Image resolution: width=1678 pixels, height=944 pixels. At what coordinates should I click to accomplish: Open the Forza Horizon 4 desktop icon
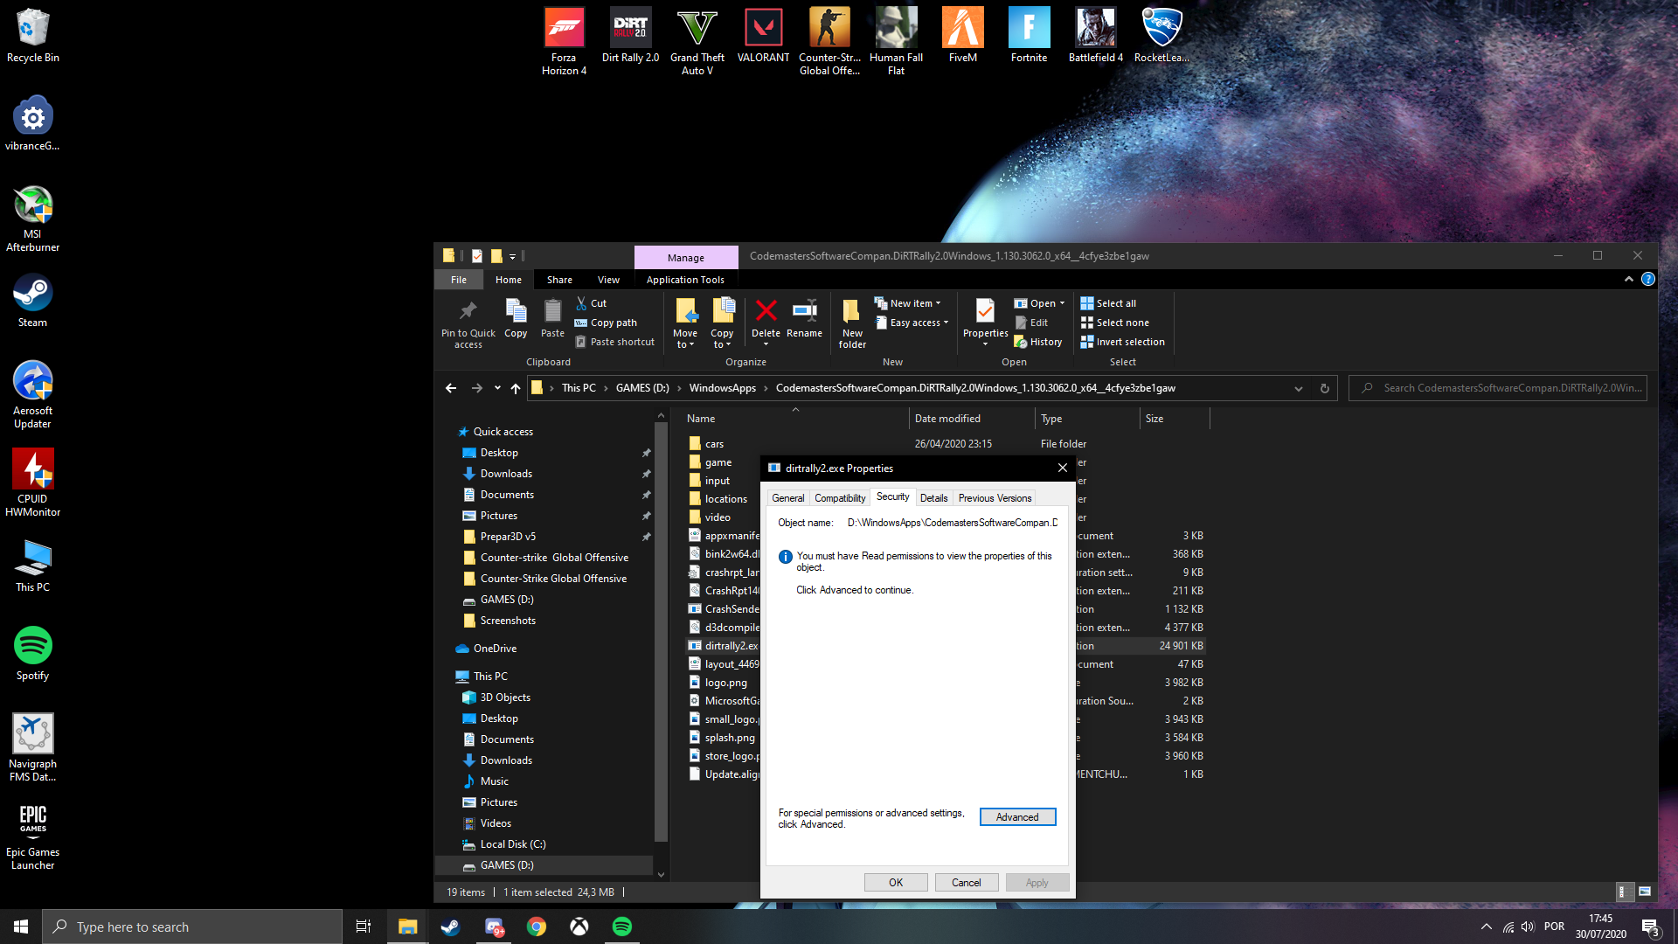click(x=564, y=41)
